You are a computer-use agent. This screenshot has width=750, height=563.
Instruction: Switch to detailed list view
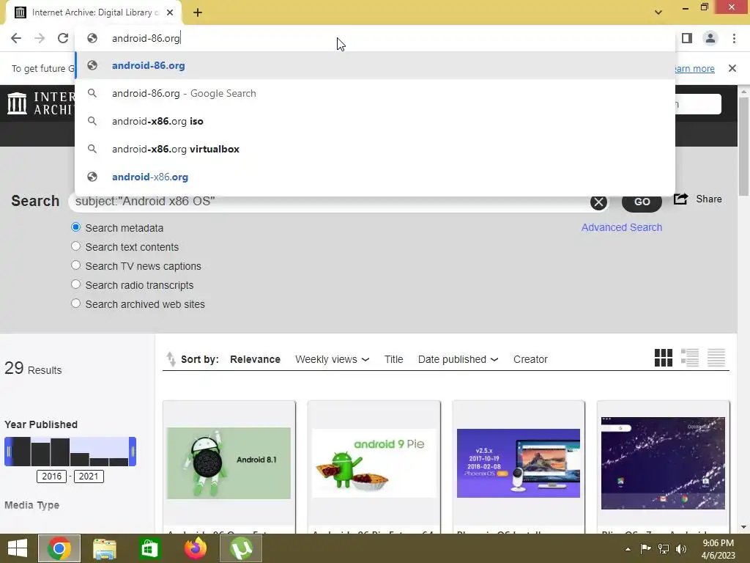690,358
